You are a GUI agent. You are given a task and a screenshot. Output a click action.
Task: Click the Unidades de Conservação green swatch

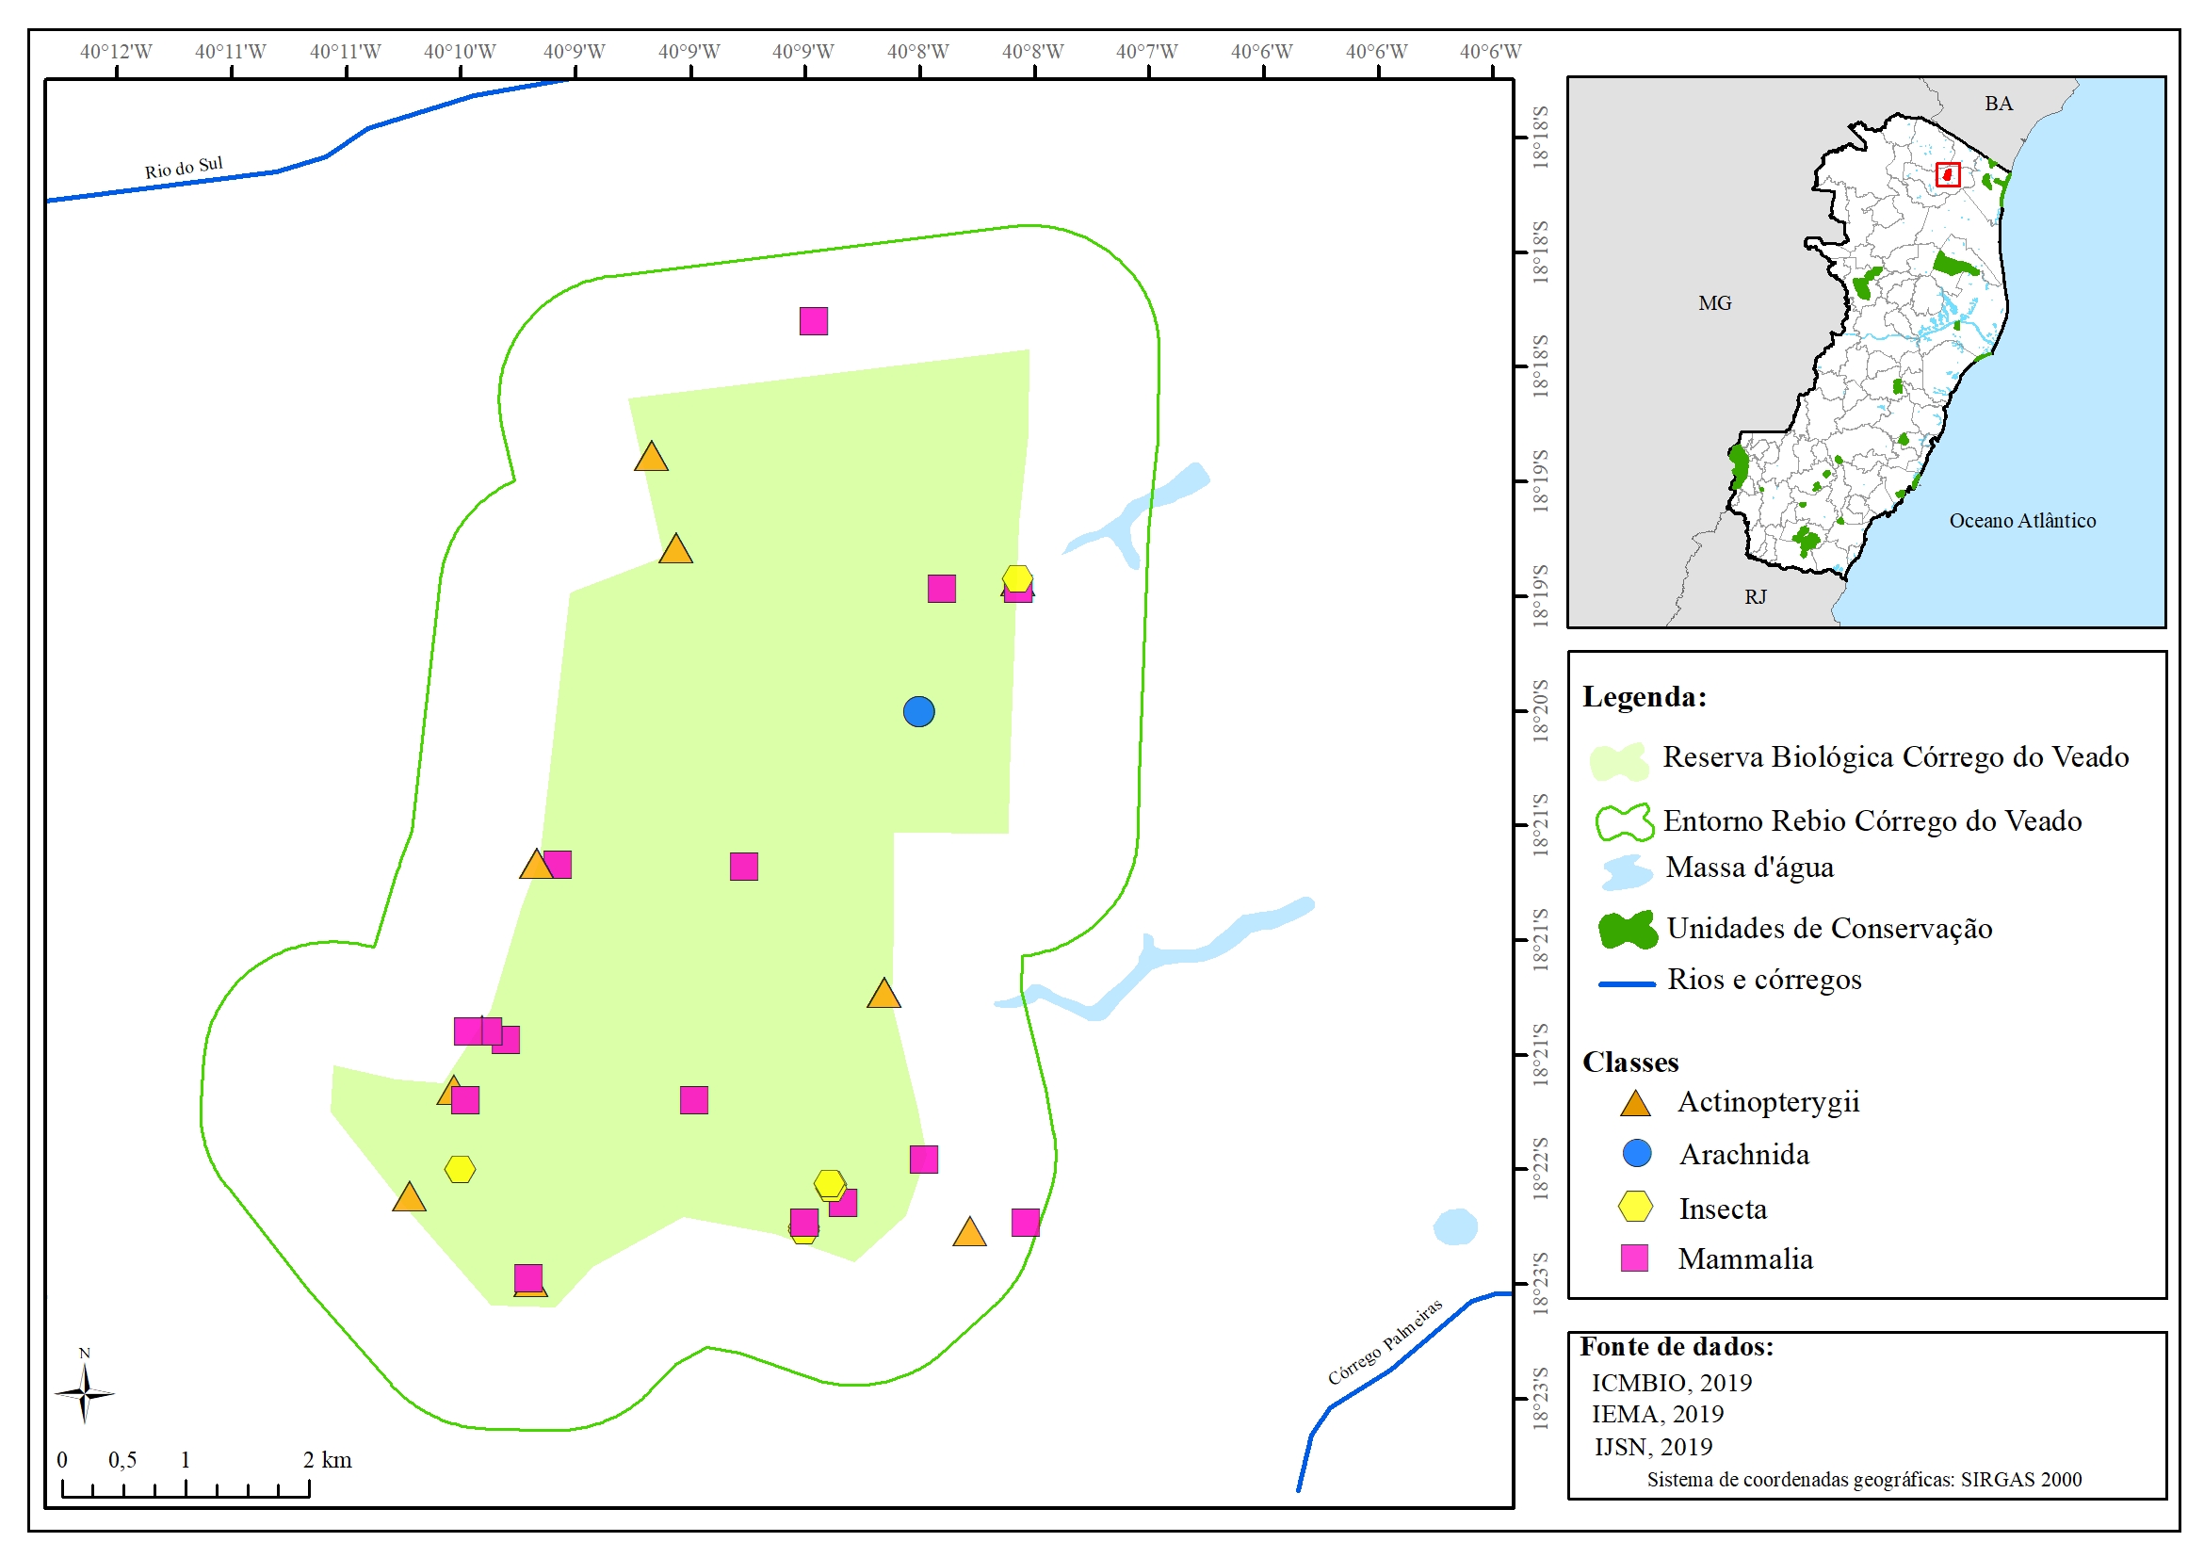click(x=1627, y=929)
